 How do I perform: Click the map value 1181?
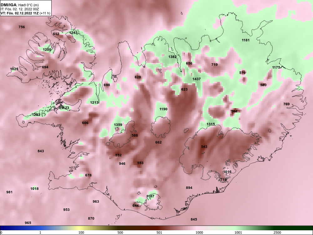(246, 40)
